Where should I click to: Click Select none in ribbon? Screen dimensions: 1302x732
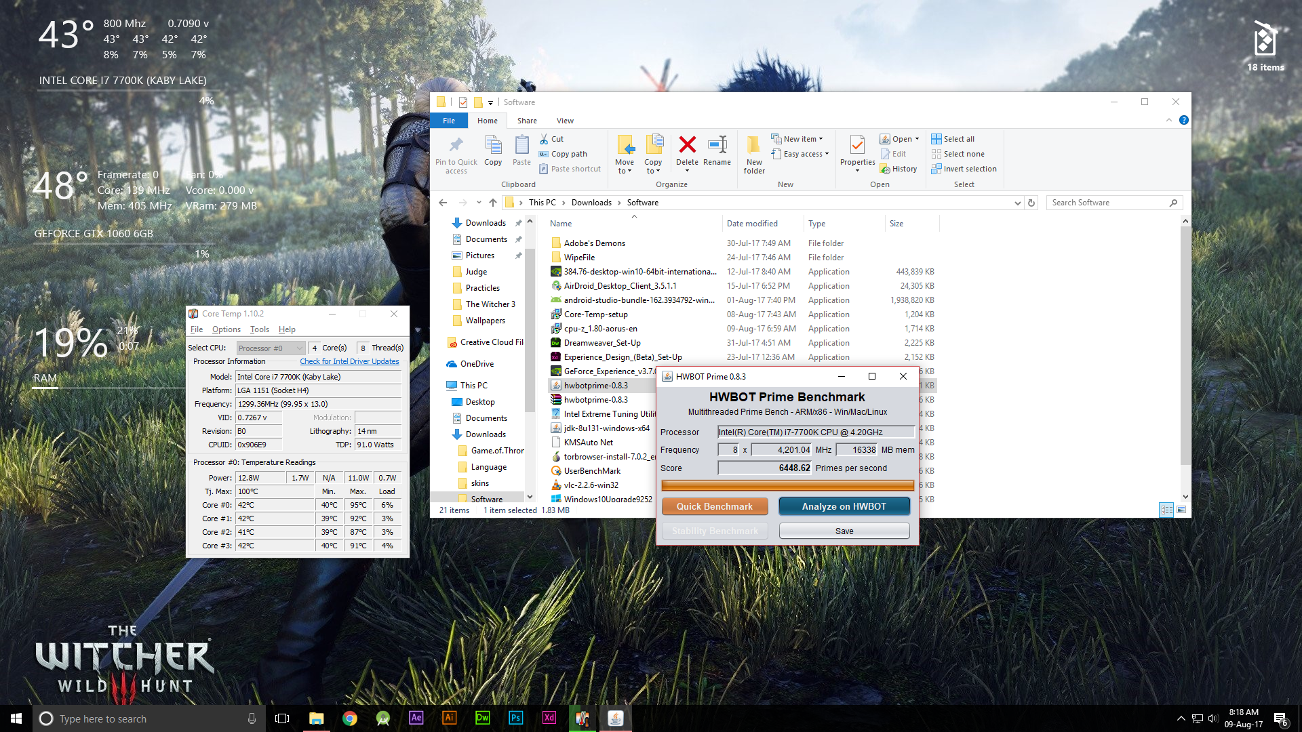958,154
